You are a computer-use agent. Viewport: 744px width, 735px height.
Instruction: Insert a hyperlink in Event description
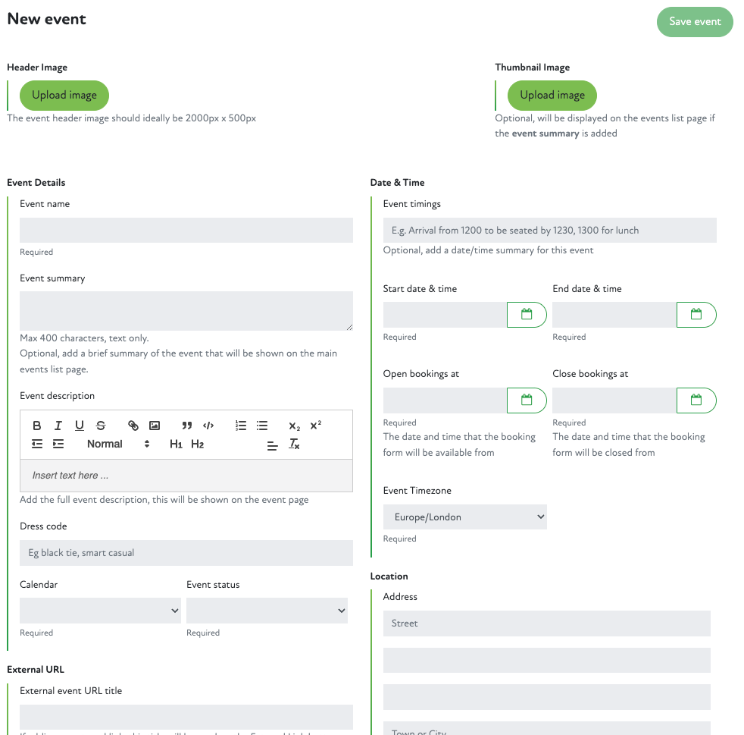[x=133, y=426]
